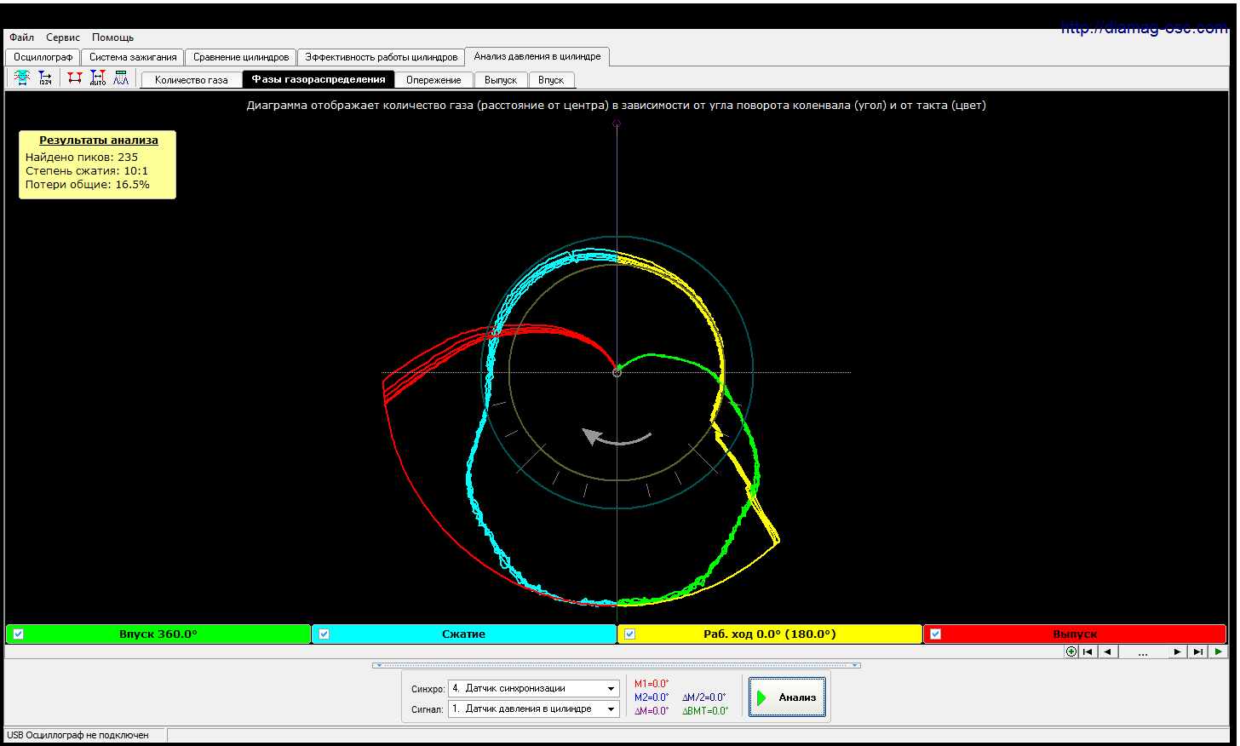1240x746 pixels.
Task: Toggle the Впуск 360.0° checkbox
Action: pyautogui.click(x=19, y=634)
